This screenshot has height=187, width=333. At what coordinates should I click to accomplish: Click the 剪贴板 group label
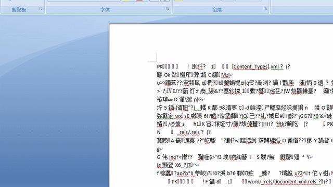(19, 9)
